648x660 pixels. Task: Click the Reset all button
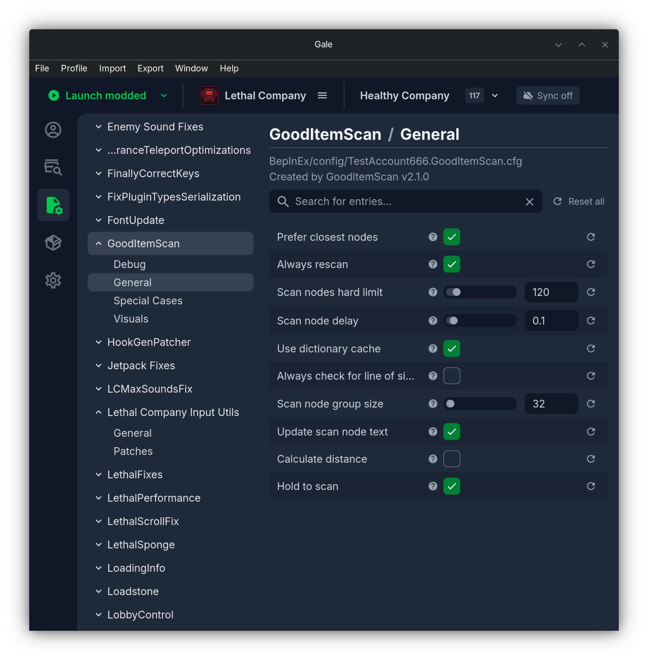[578, 202]
